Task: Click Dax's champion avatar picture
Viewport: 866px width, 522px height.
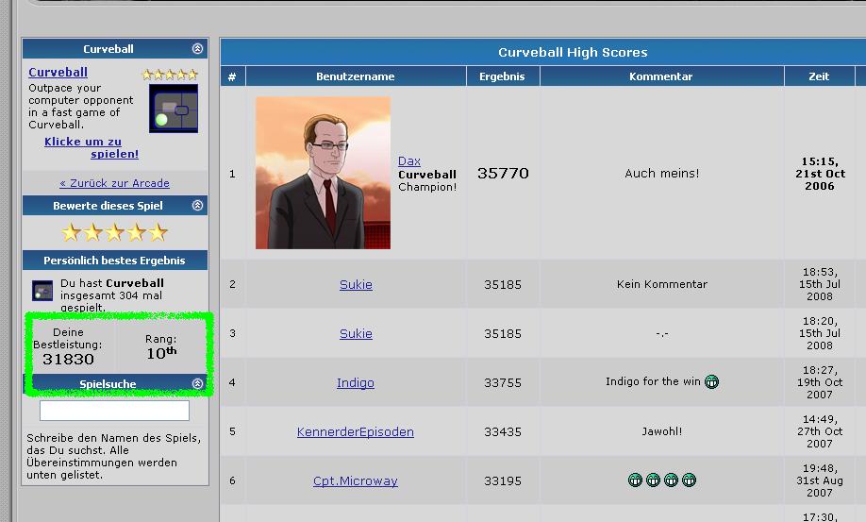Action: coord(323,173)
